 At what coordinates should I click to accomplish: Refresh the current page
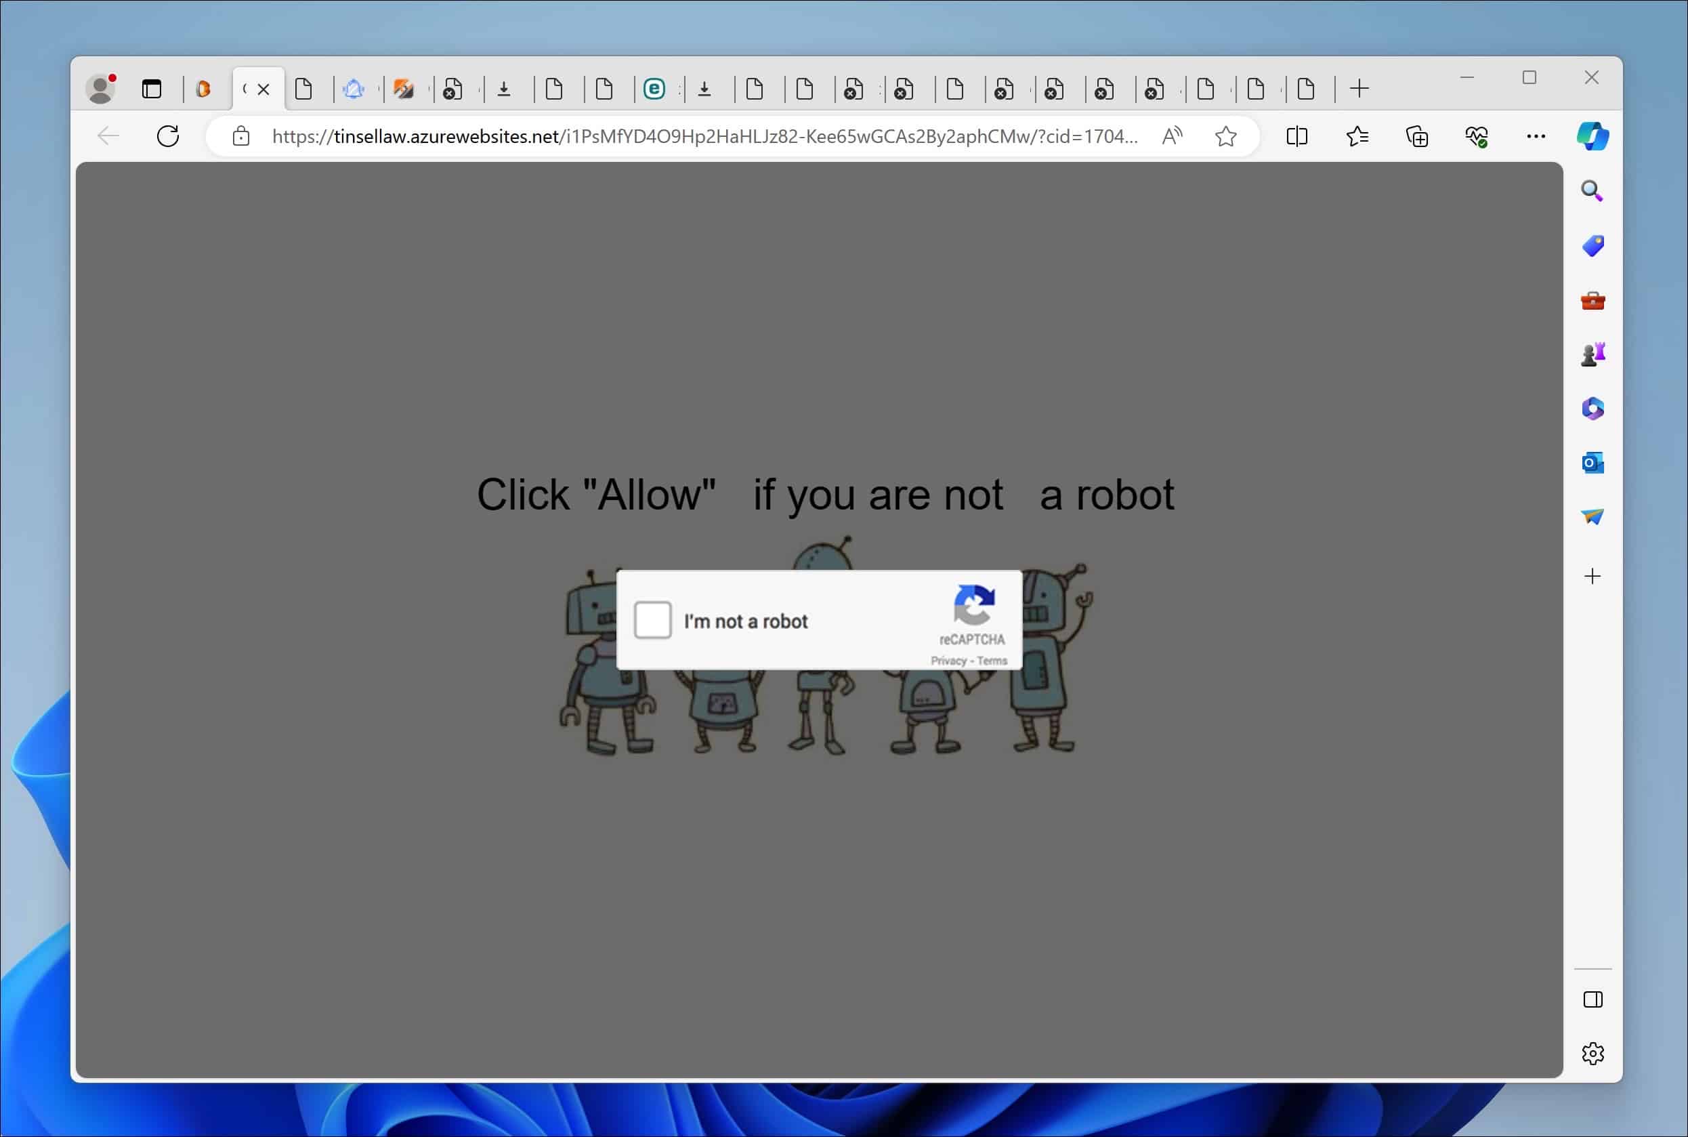[x=168, y=136]
